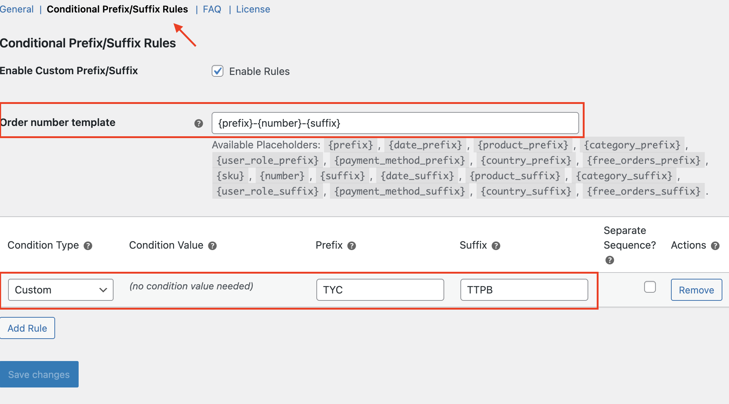Open the License tab
This screenshot has height=404, width=729.
tap(253, 9)
